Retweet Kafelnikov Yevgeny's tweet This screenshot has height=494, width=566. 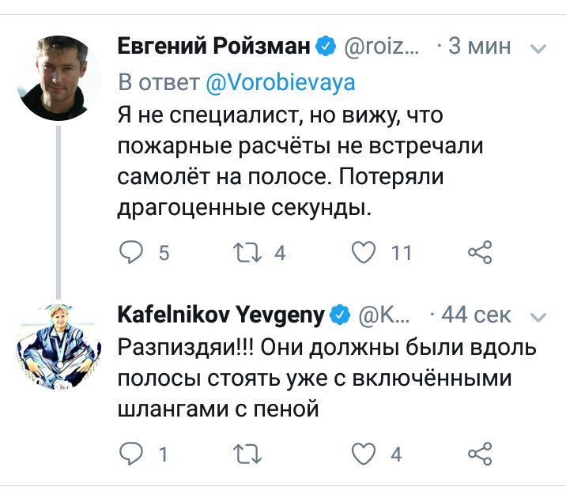point(247,454)
